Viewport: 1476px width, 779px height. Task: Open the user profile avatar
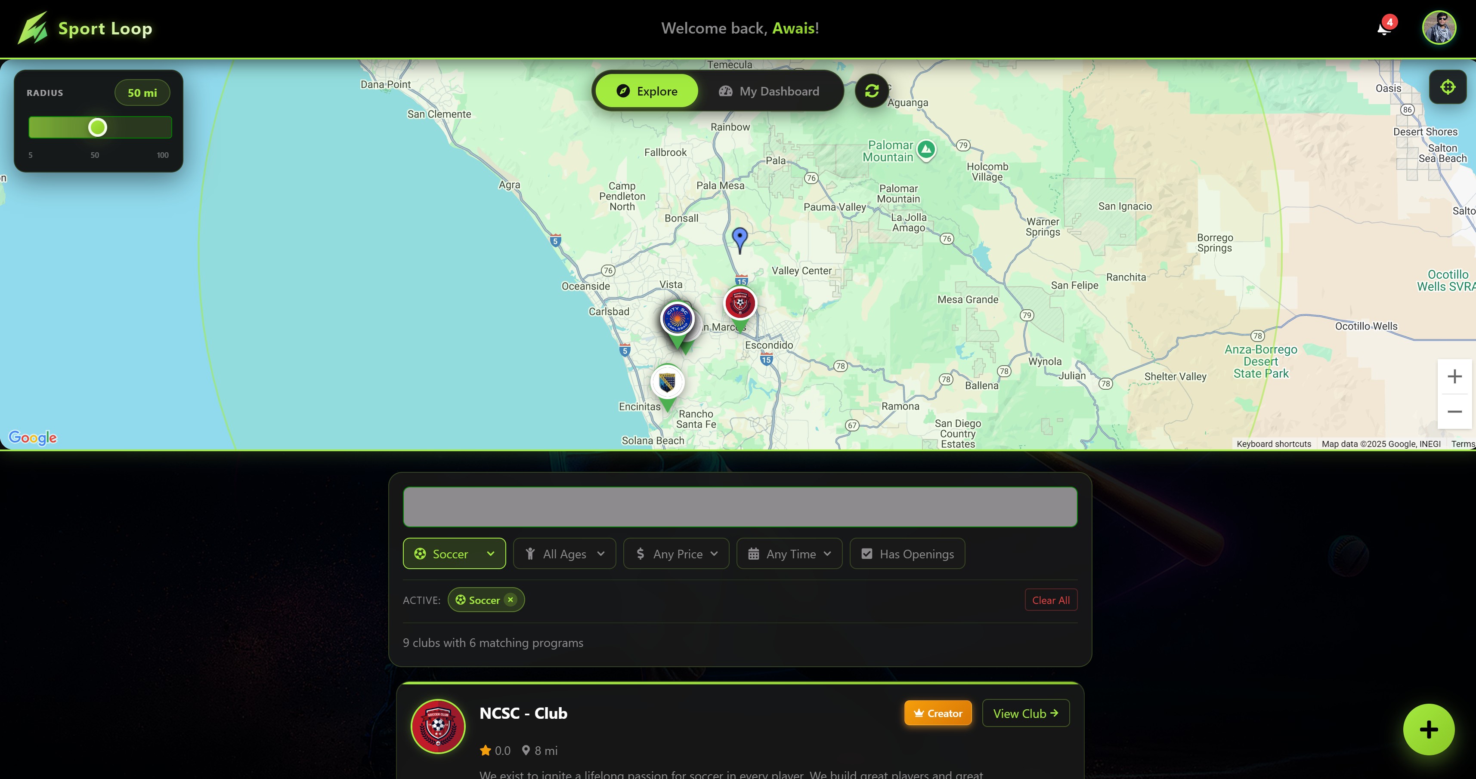[x=1439, y=28]
